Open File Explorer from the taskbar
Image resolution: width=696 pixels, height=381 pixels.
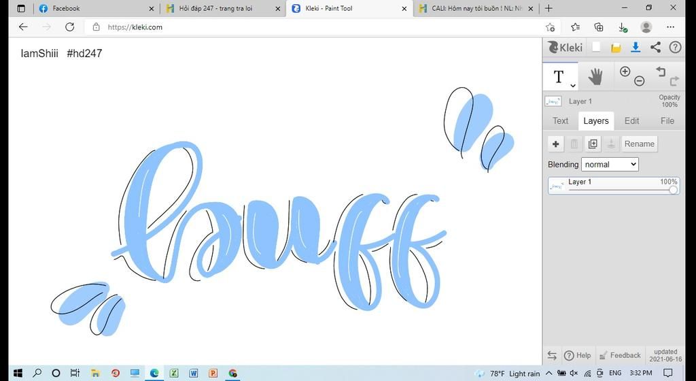95,373
